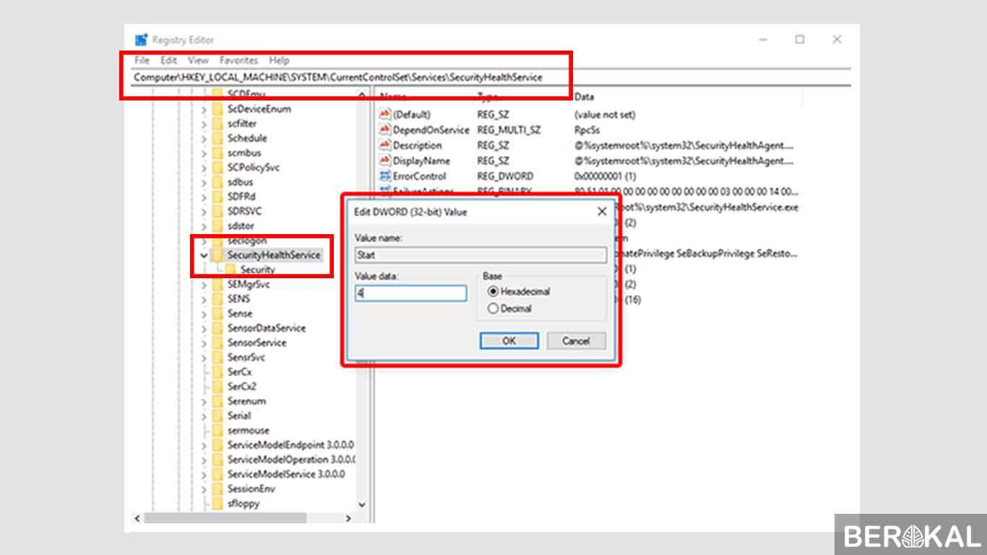
Task: Confirm the DWORD edit with OK
Action: click(509, 341)
